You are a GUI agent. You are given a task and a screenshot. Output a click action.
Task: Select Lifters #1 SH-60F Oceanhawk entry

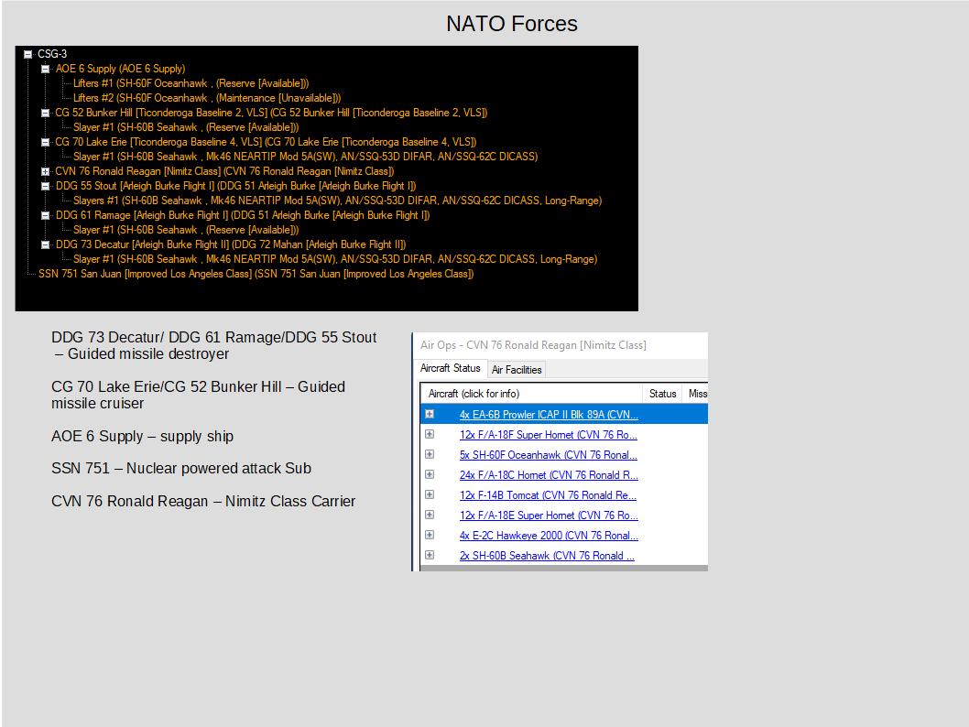coord(191,83)
